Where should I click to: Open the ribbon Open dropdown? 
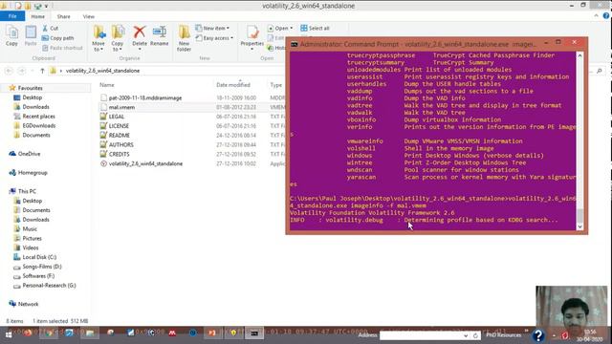point(280,28)
